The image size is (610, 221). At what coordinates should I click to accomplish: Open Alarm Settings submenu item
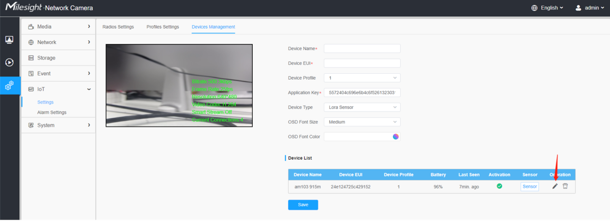point(52,112)
